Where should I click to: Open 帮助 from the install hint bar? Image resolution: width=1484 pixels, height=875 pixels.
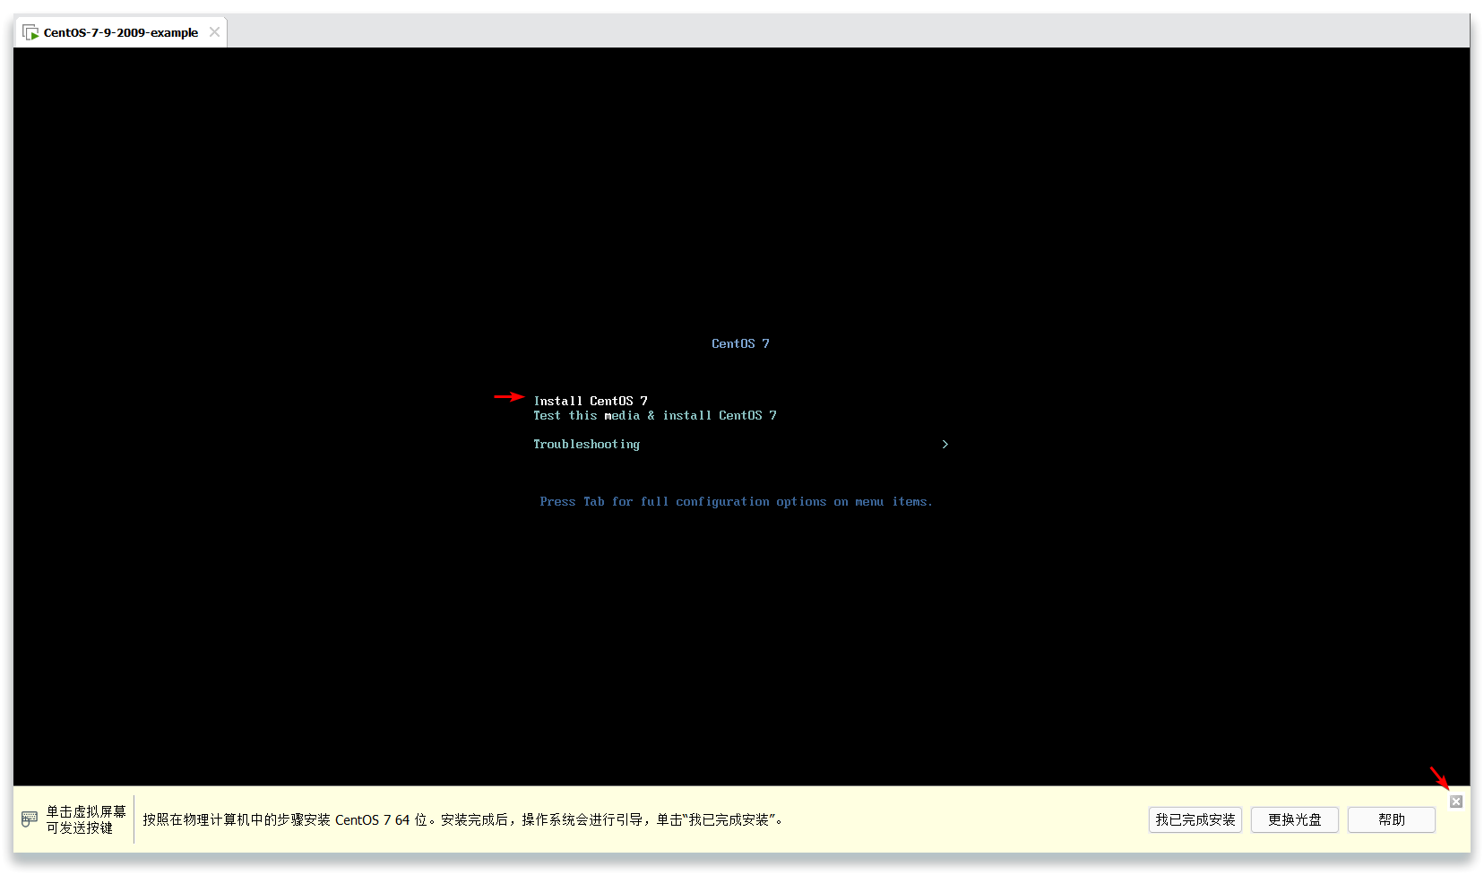click(x=1392, y=819)
